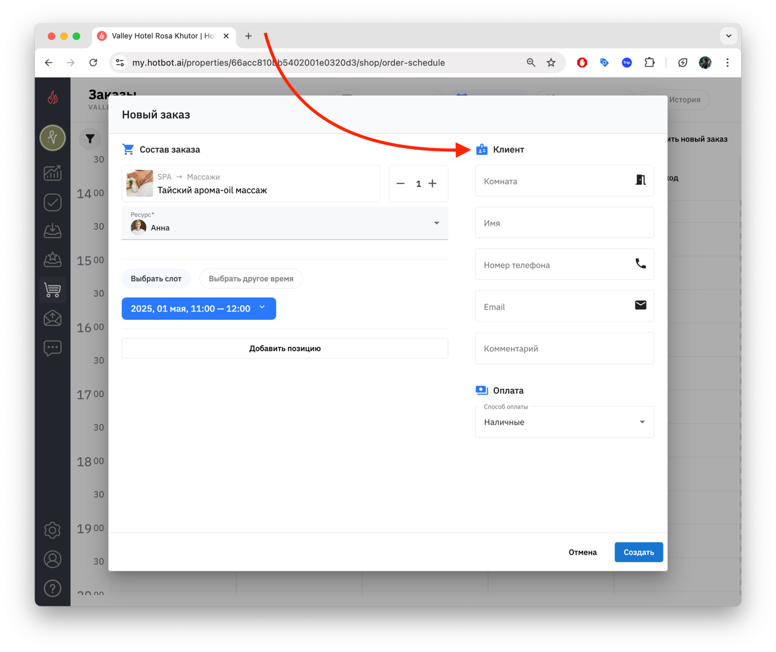This screenshot has height=652, width=776.
Task: Close the Valley Hotel browser tab
Action: 226,36
